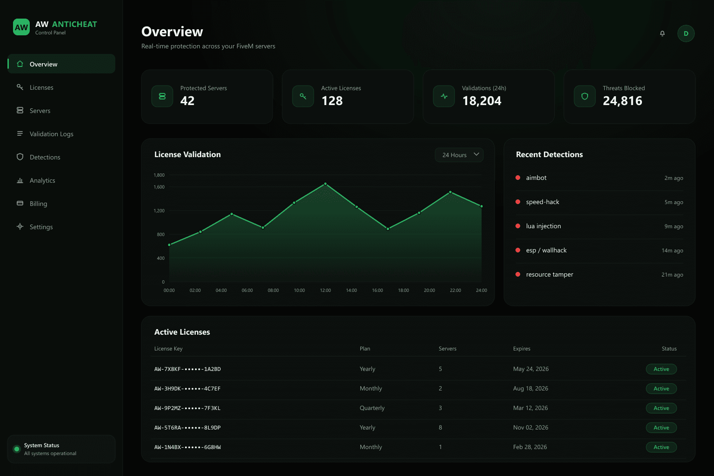The height and width of the screenshot is (476, 714).
Task: Click the Licenses key icon in sidebar
Action: [x=20, y=87]
